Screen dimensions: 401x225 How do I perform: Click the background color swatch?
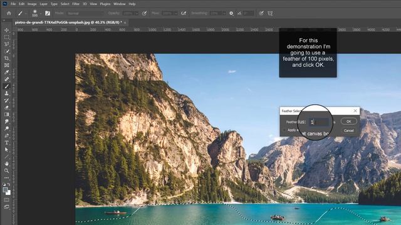(8, 193)
